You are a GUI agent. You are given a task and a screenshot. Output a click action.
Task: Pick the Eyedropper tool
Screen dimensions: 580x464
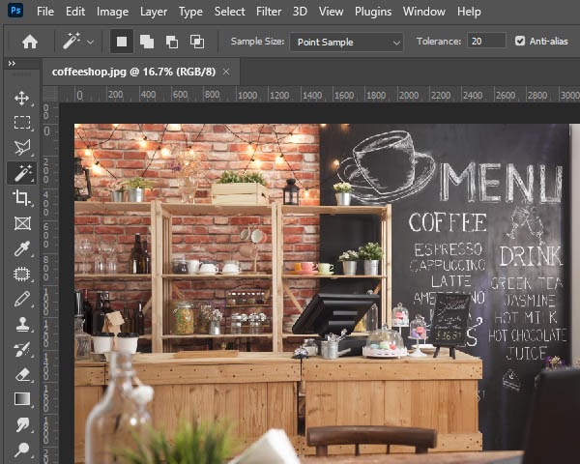[x=22, y=248]
